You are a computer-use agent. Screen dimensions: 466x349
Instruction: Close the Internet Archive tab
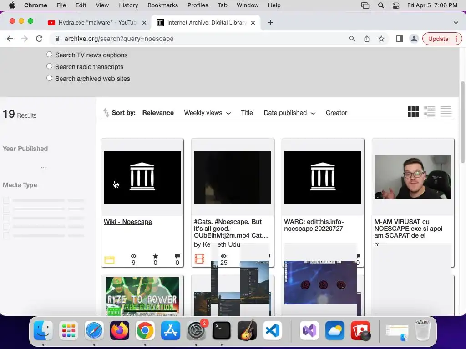tap(253, 23)
